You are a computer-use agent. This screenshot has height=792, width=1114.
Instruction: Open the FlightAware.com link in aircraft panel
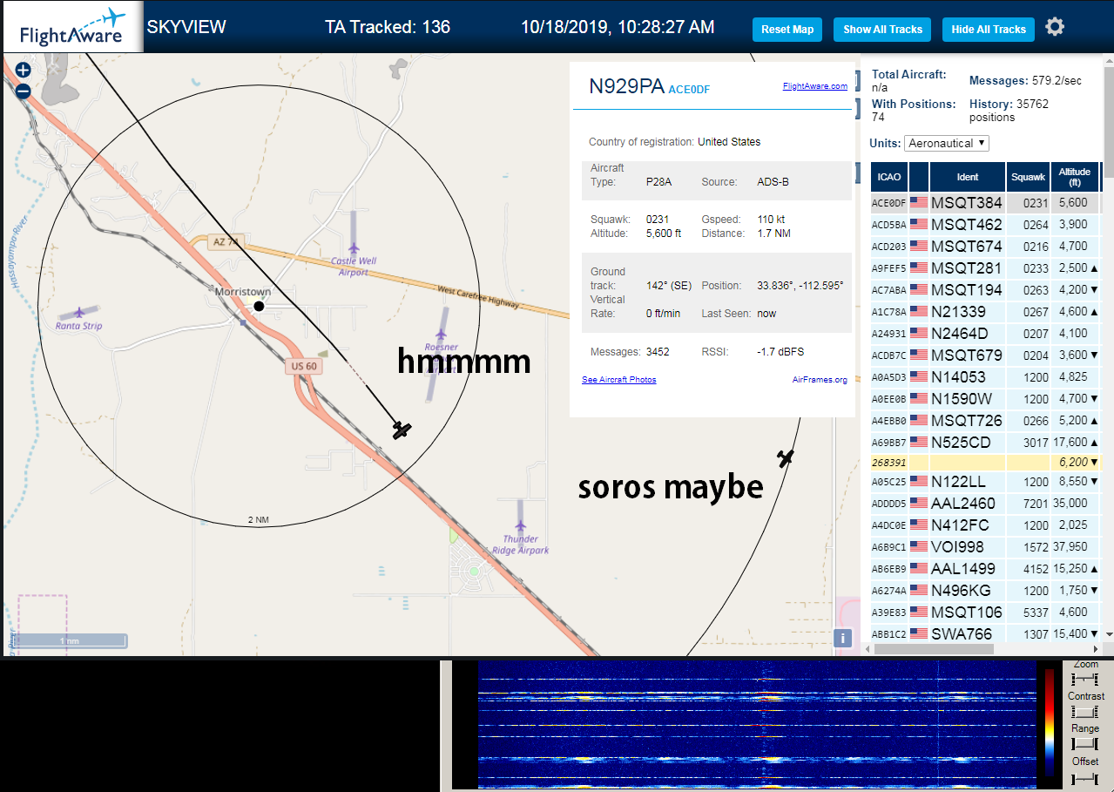click(815, 86)
